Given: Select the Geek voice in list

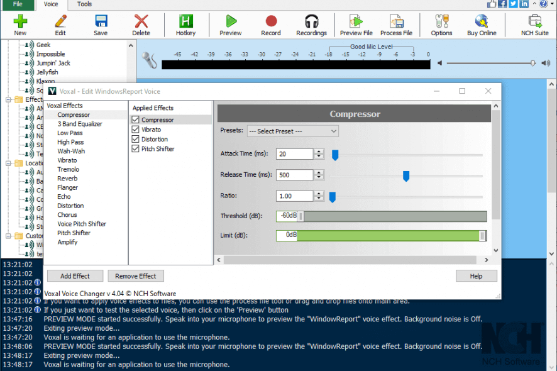Looking at the screenshot, I should pos(43,45).
